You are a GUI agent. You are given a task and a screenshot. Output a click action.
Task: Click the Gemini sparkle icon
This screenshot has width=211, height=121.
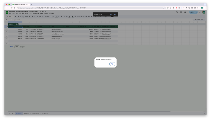point(200,12)
